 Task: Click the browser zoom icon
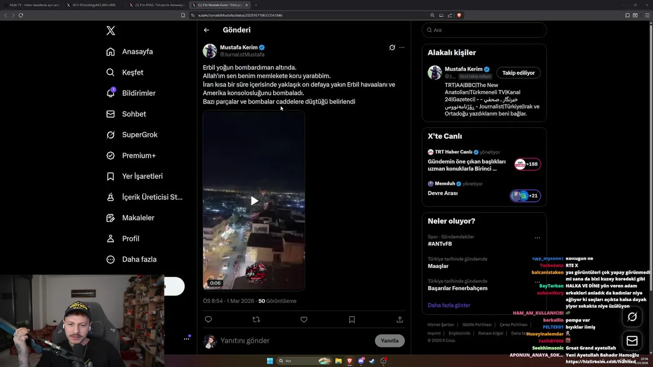tap(433, 15)
